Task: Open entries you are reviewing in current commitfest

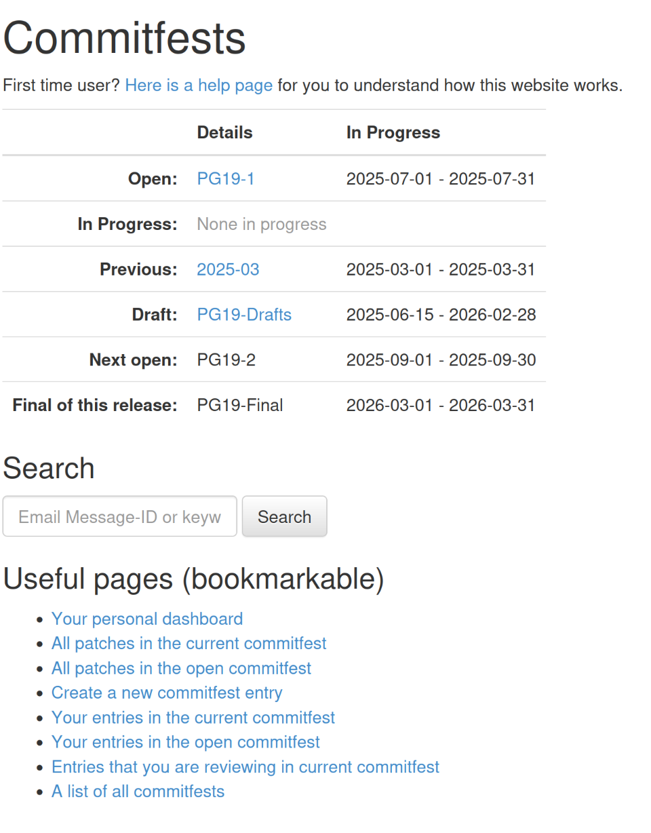Action: pos(245,767)
